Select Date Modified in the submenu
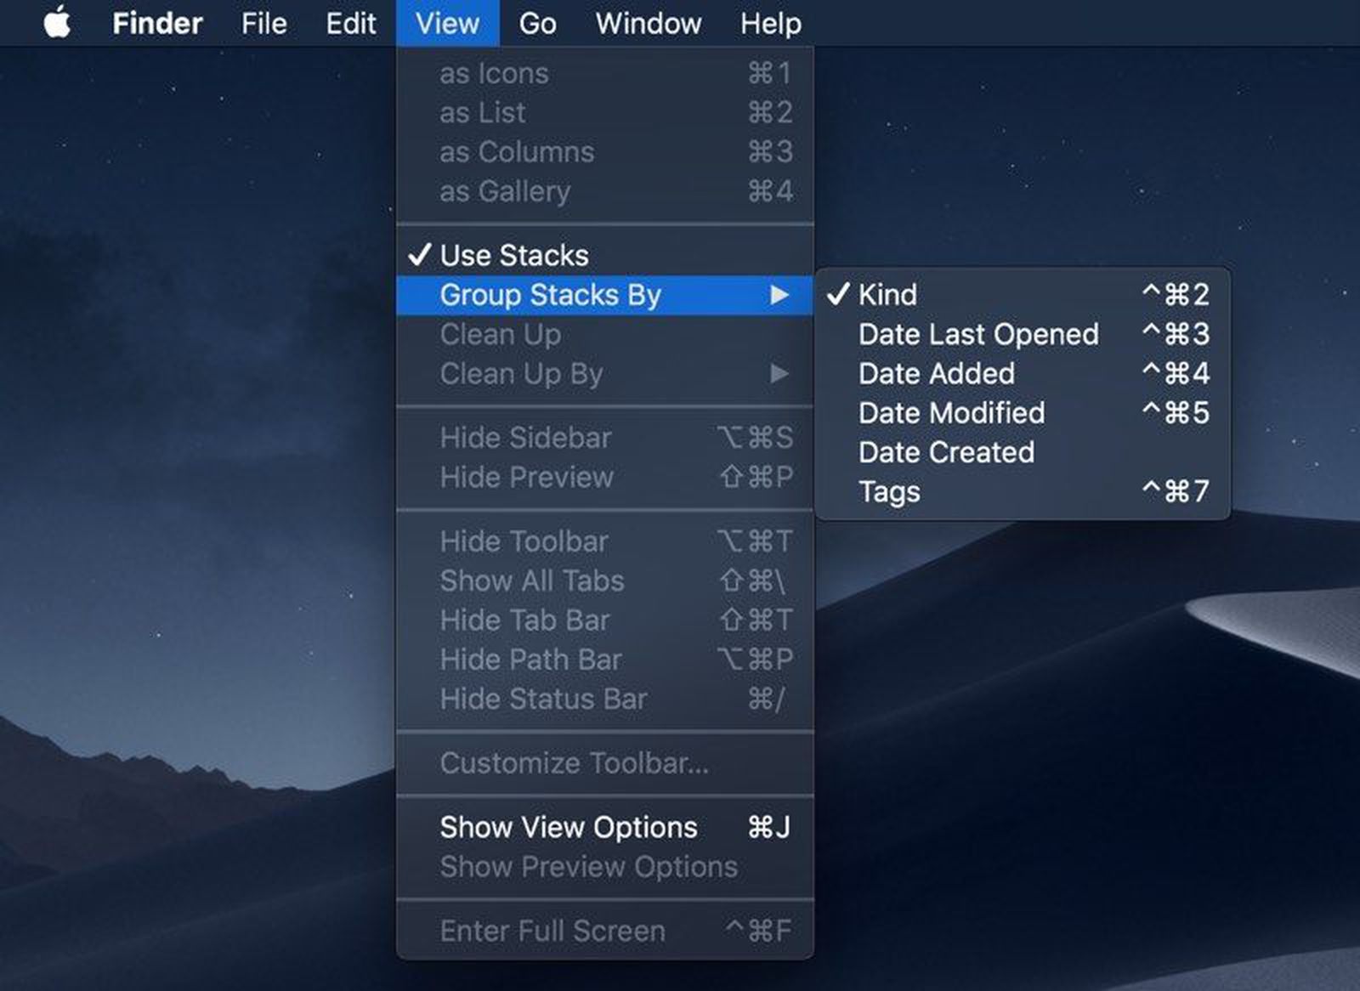This screenshot has height=991, width=1360. (949, 412)
